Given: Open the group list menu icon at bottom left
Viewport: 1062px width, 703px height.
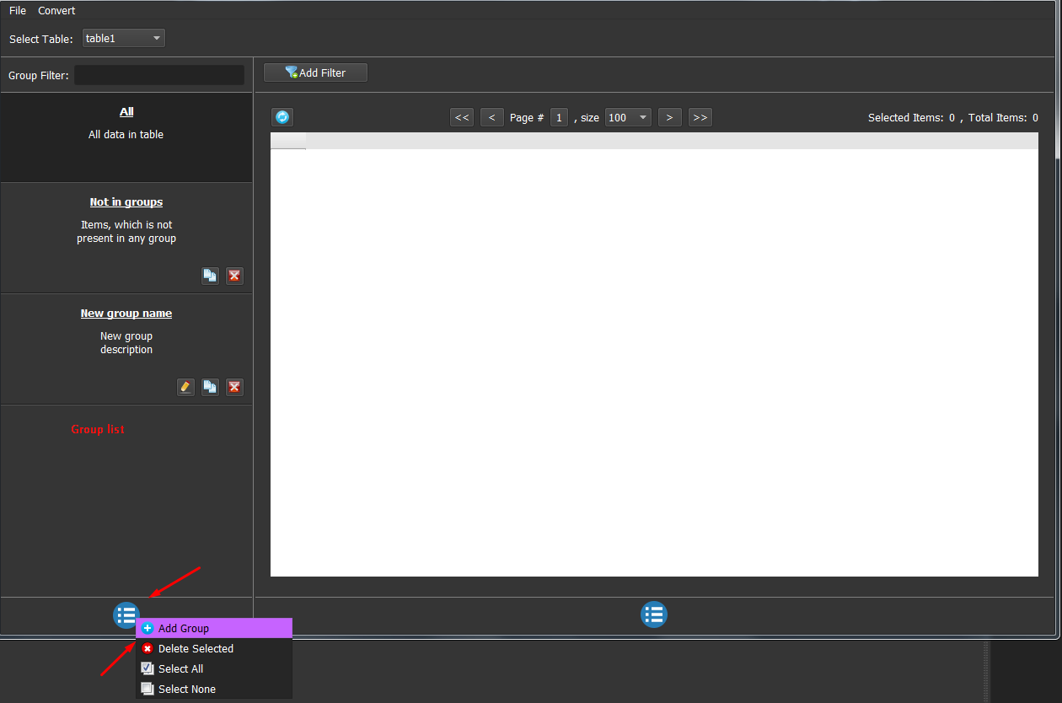Looking at the screenshot, I should tap(126, 615).
